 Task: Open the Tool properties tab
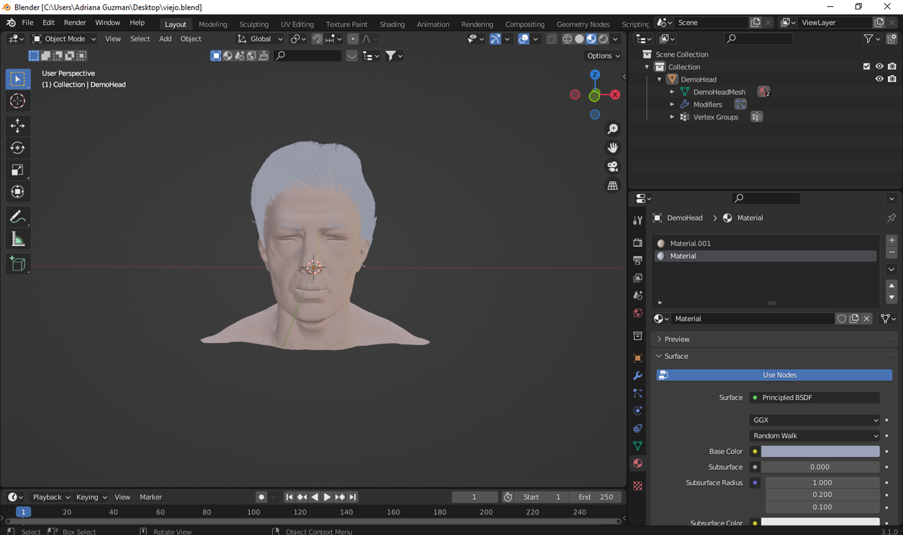(x=638, y=220)
